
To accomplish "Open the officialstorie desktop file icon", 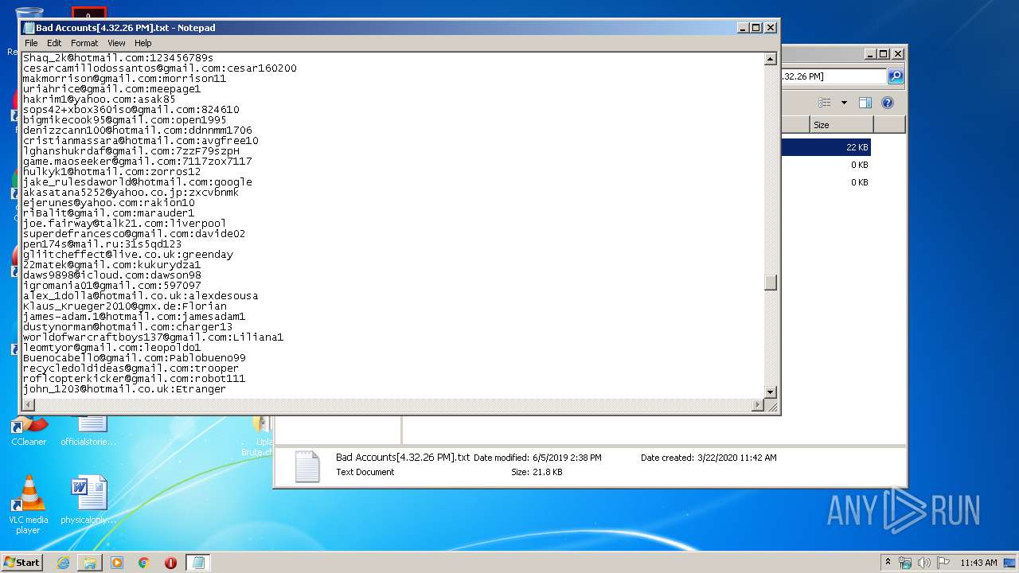I will click(88, 430).
